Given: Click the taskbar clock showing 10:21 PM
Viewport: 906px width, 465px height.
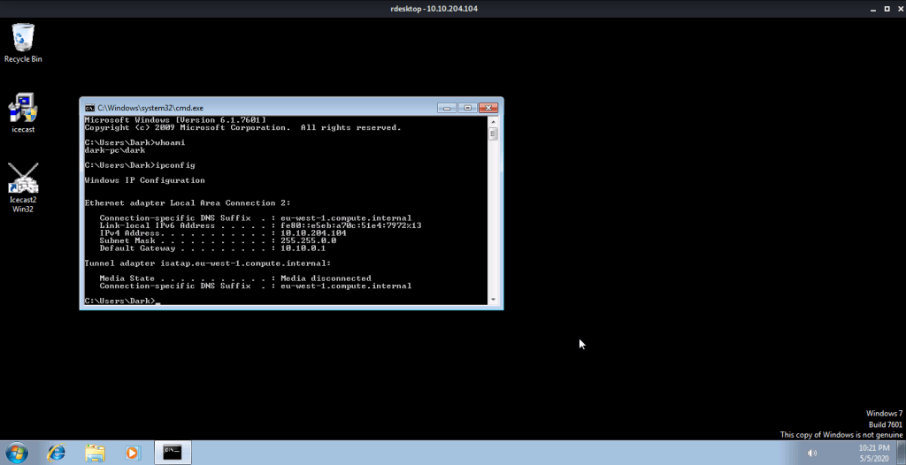Looking at the screenshot, I should point(873,453).
